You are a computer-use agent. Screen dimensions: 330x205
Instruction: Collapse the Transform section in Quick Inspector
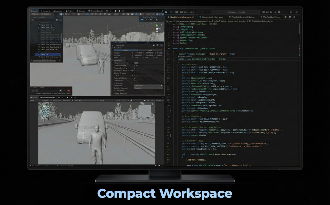[113, 48]
